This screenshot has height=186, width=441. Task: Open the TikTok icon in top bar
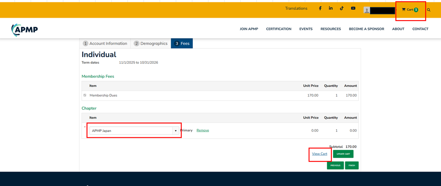[342, 8]
